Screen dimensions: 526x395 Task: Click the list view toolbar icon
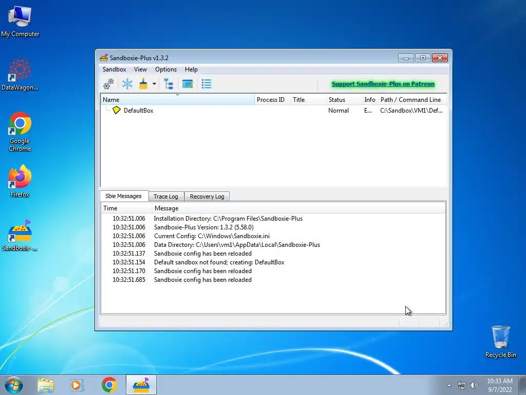(x=206, y=84)
